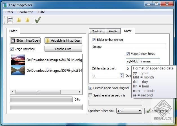Switch to the Qualität tab
Image resolution: width=177 pixels, height=126 pixels.
[x=97, y=31]
